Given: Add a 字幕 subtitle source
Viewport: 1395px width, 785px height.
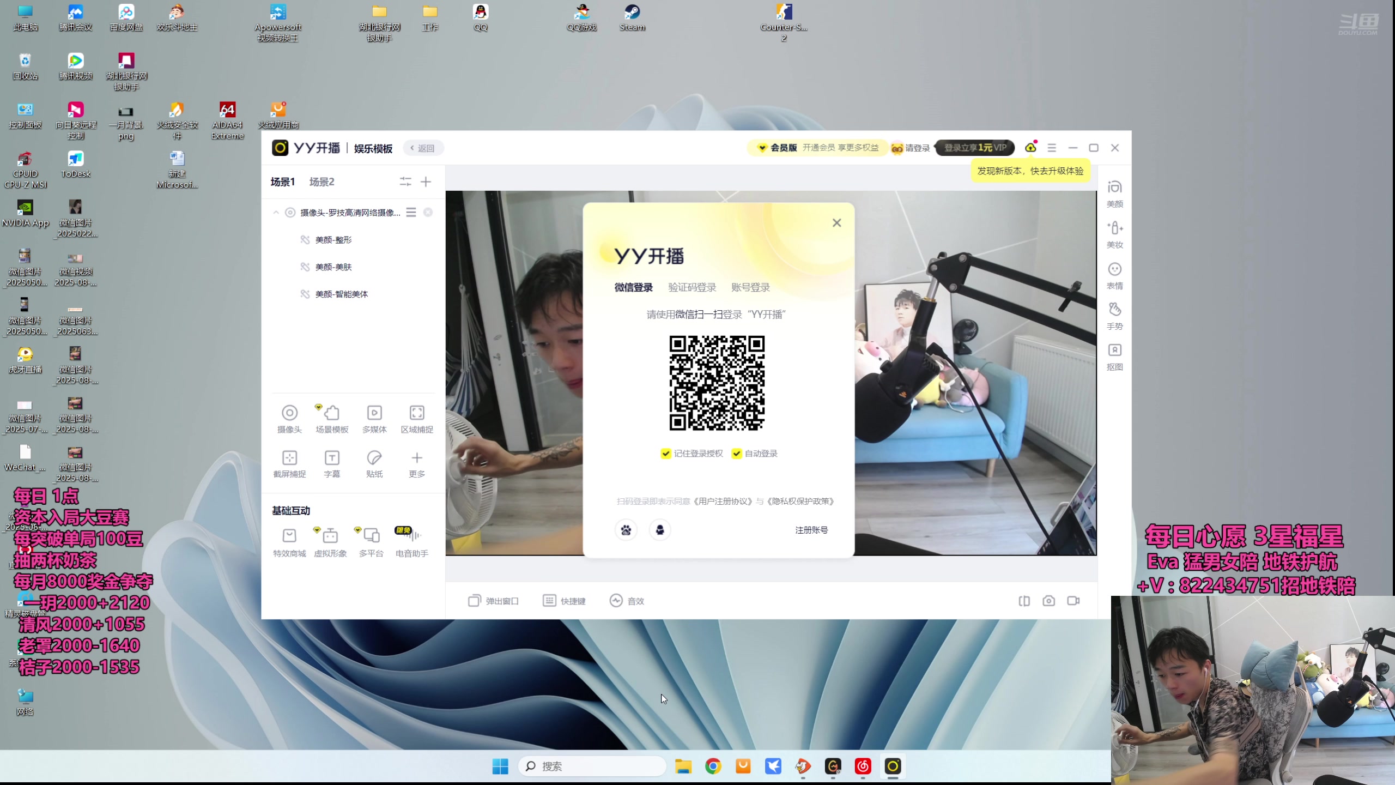Looking at the screenshot, I should pos(332,463).
